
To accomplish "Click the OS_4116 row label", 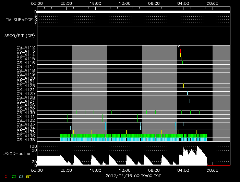I will [26, 63].
